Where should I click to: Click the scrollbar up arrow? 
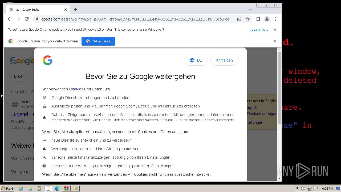click(x=279, y=50)
